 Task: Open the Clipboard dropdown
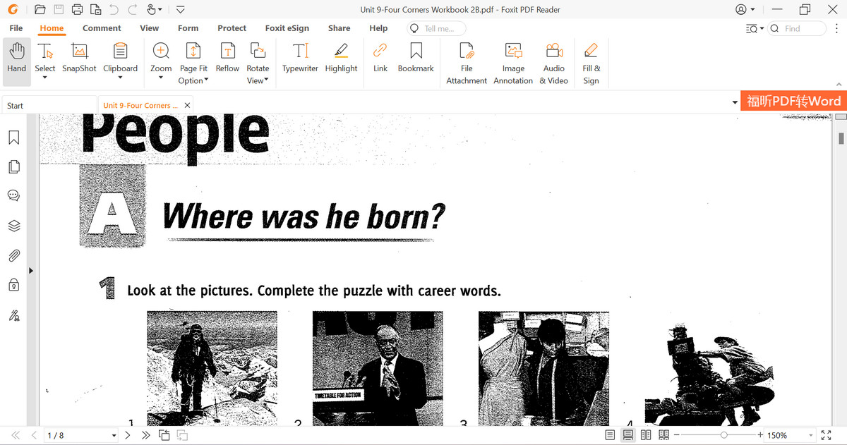click(120, 78)
